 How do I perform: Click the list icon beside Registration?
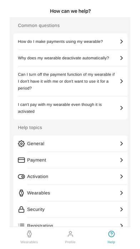click(21, 225)
